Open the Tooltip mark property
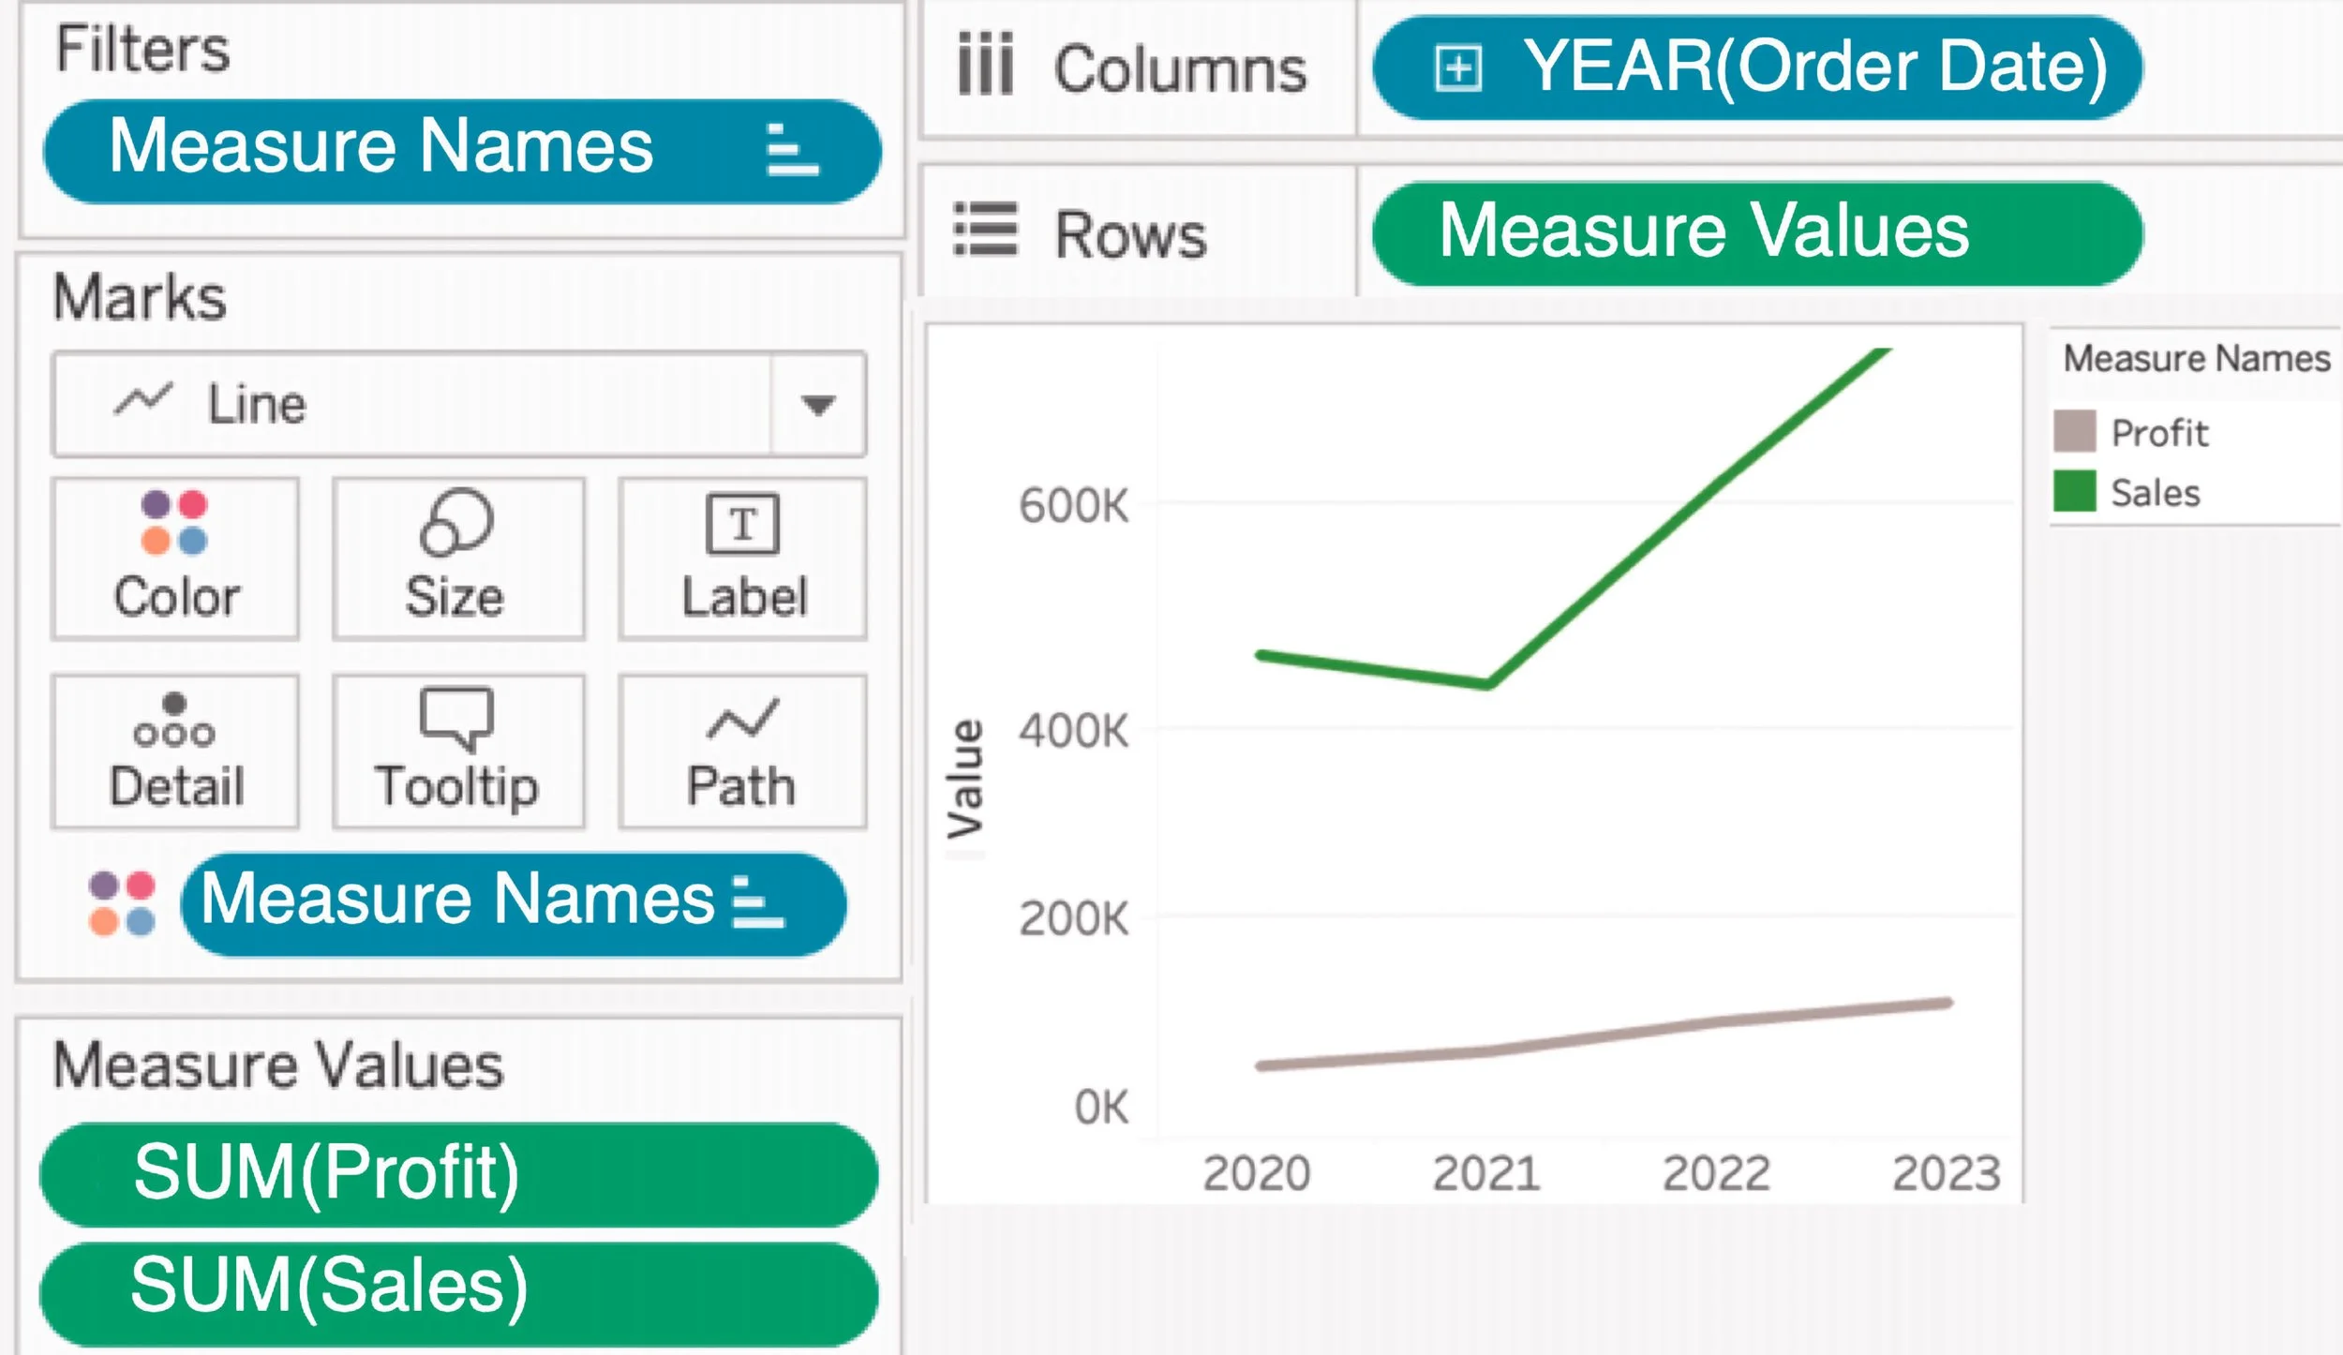 [456, 750]
